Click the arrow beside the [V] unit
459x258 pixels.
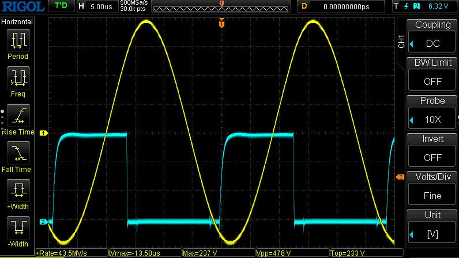(411, 235)
